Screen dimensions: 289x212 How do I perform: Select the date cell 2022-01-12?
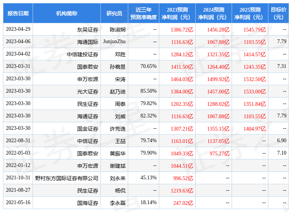pyautogui.click(x=18, y=165)
